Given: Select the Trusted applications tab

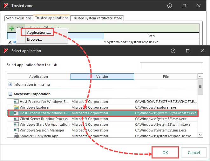Looking at the screenshot, I should point(52,18).
